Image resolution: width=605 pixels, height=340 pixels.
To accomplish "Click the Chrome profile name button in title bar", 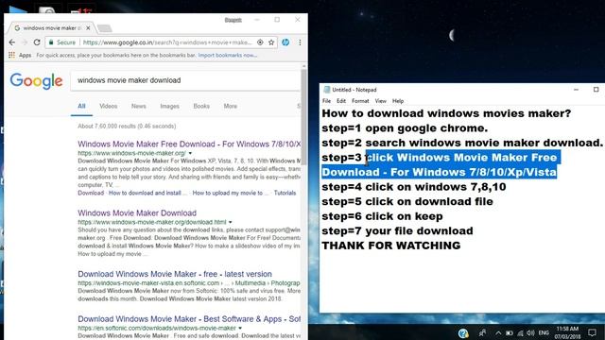I will (233, 20).
